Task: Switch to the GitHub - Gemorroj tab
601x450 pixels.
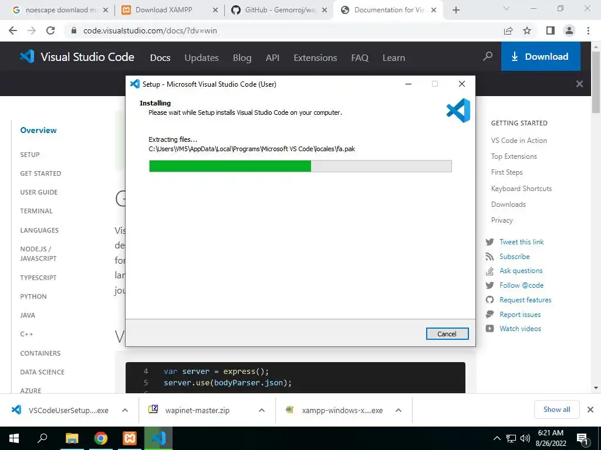Action: click(280, 10)
